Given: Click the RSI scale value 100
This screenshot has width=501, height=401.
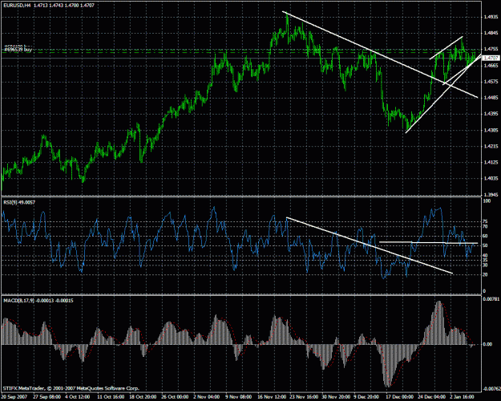Looking at the screenshot, I should pyautogui.click(x=487, y=201).
